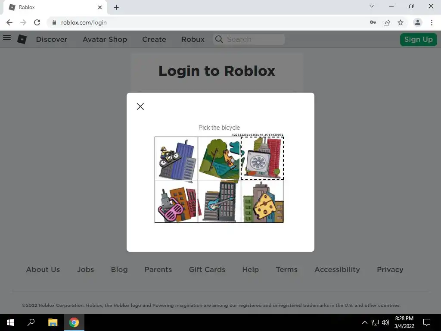Screen dimensions: 441x331
Task: Open the saved passwords key icon
Action: 373,22
